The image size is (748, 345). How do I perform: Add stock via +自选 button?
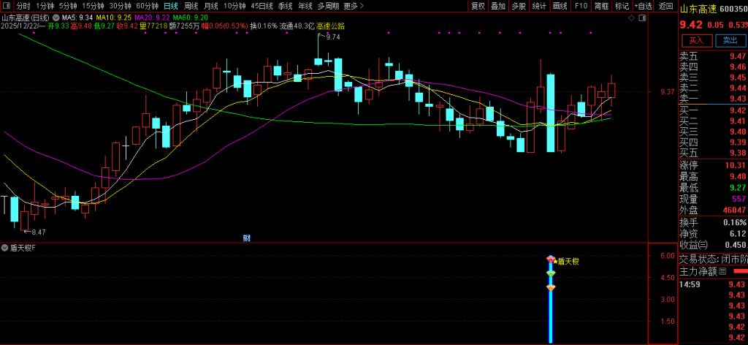(x=643, y=5)
